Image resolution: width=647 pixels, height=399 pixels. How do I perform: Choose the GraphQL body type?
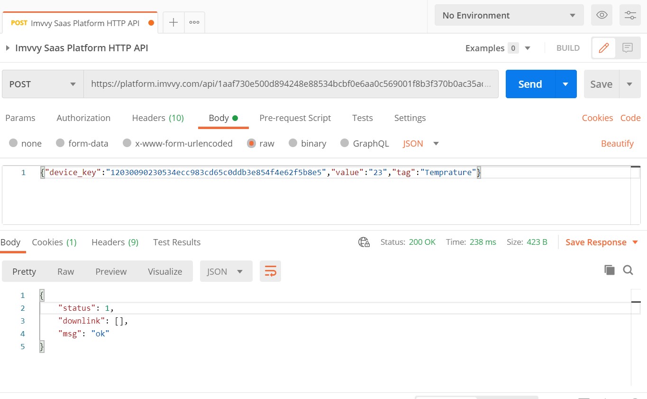[345, 143]
